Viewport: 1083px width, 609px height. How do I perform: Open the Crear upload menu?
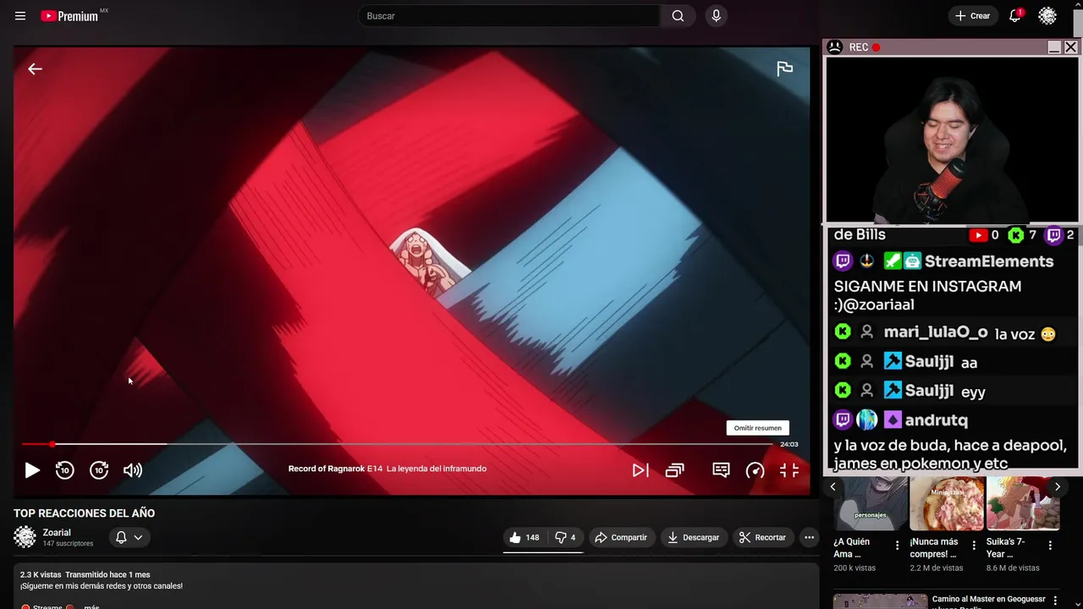[x=972, y=16]
